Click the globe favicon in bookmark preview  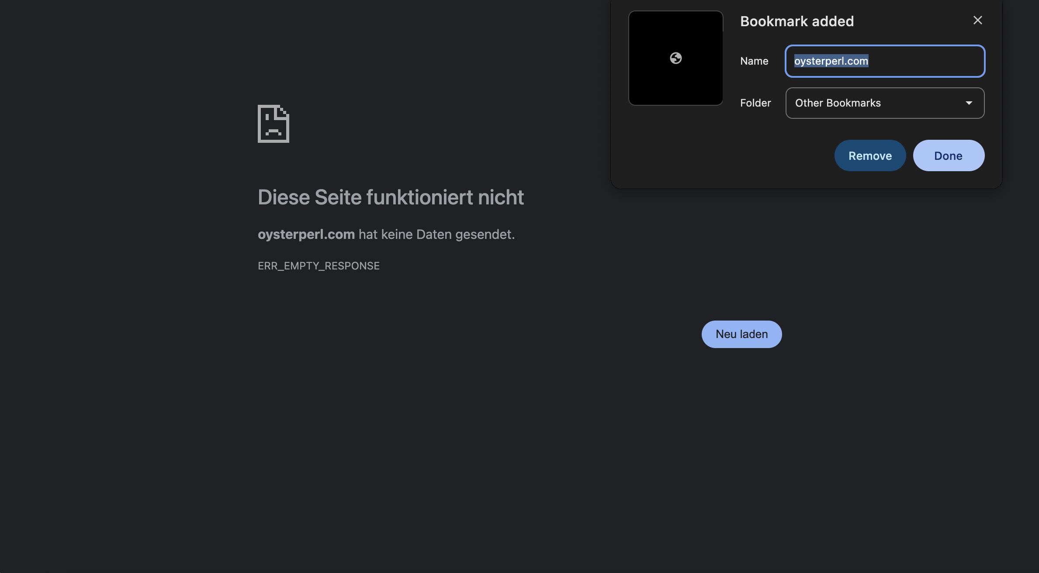[675, 58]
